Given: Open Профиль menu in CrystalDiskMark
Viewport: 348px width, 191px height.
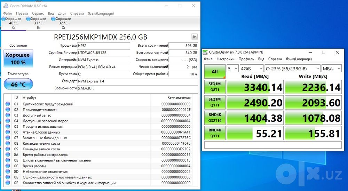Looking at the screenshot, I should [x=246, y=59].
